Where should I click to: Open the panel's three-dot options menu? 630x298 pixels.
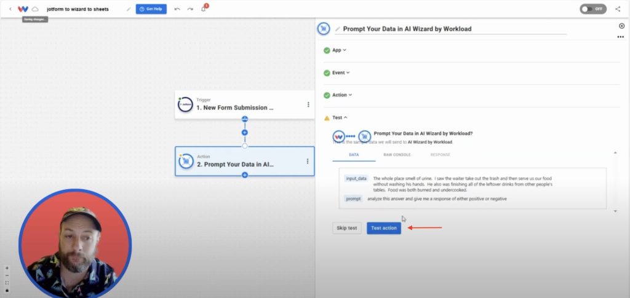(621, 37)
